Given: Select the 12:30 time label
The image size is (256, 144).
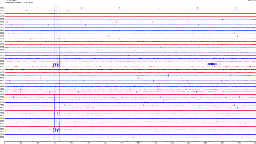Looking at the screenshot, I should coord(2,78).
